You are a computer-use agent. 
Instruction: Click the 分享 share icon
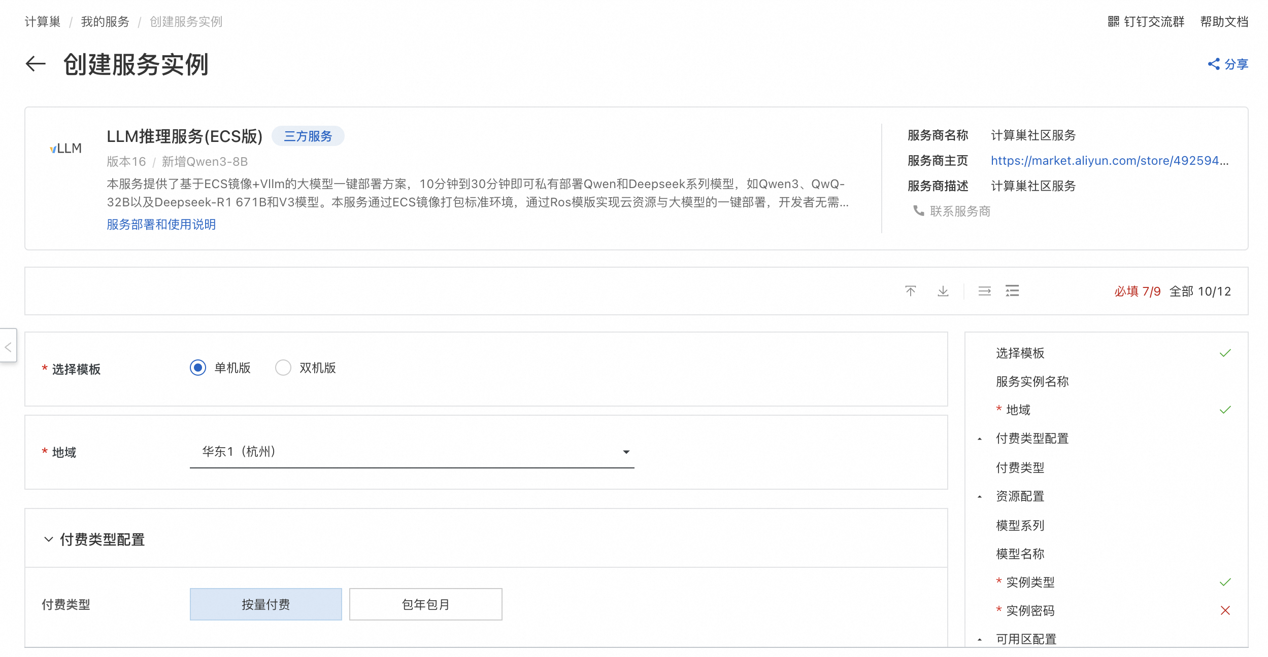pyautogui.click(x=1213, y=64)
